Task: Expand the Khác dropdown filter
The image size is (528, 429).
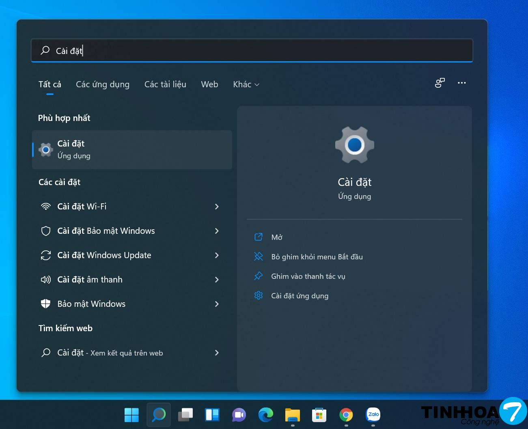Action: tap(246, 84)
